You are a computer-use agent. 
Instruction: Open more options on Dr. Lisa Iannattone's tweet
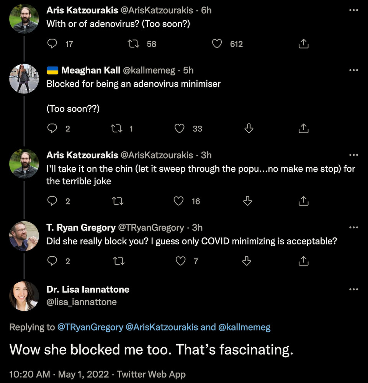(x=353, y=290)
